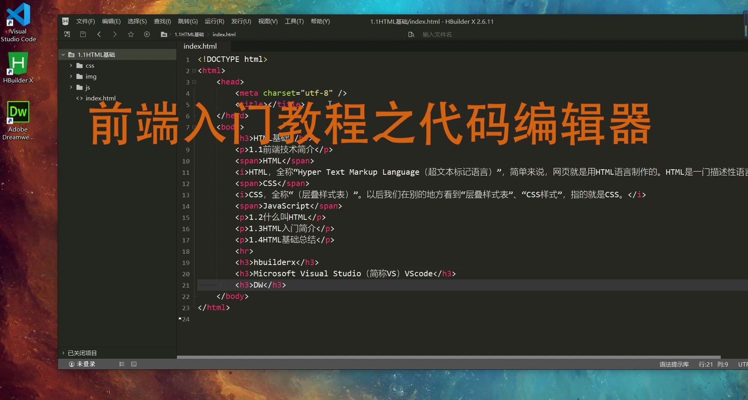Click 语法提示库 in status bar
This screenshot has height=400, width=748.
tap(674, 365)
